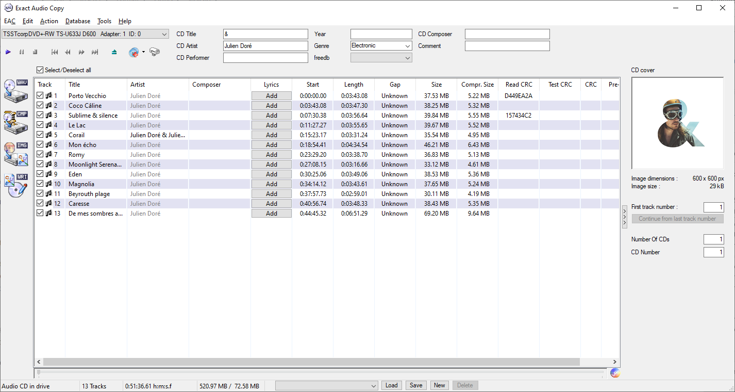Click the Pause playback button
The width and height of the screenshot is (735, 392).
pyautogui.click(x=22, y=52)
